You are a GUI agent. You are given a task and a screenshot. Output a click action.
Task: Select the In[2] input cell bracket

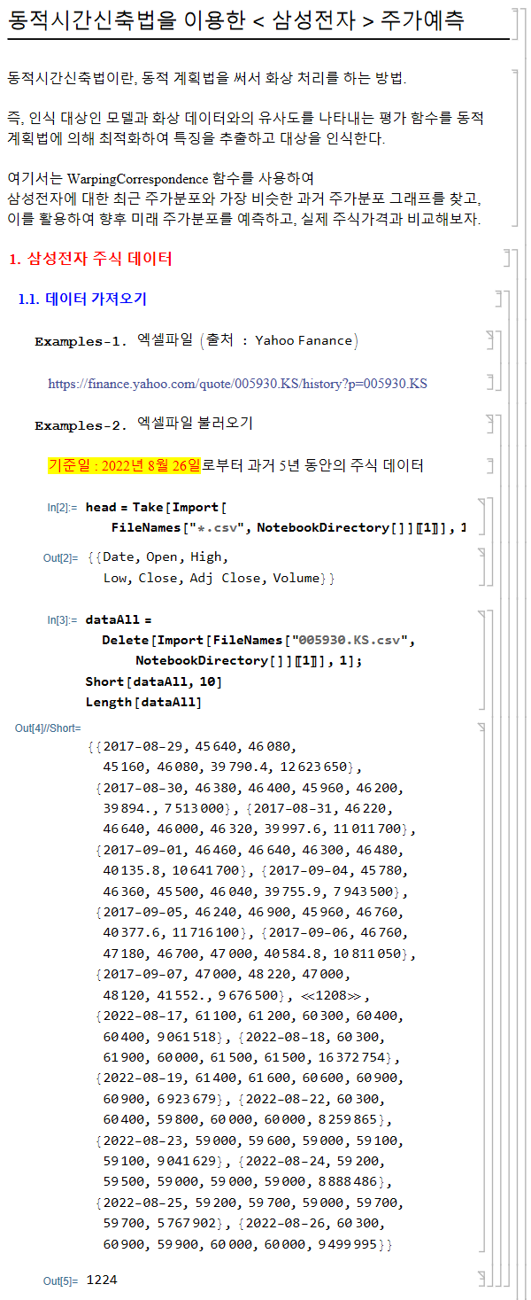click(x=482, y=518)
